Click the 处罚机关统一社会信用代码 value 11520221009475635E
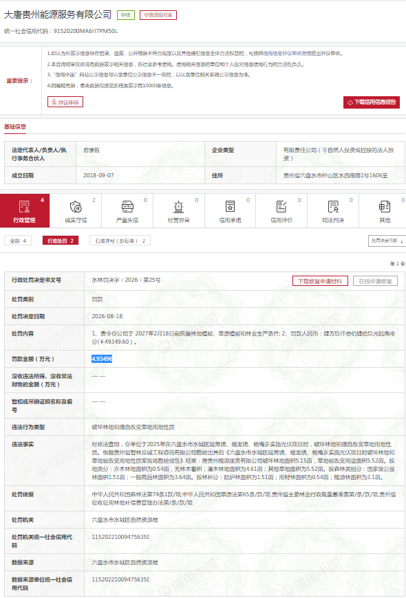 click(x=120, y=537)
